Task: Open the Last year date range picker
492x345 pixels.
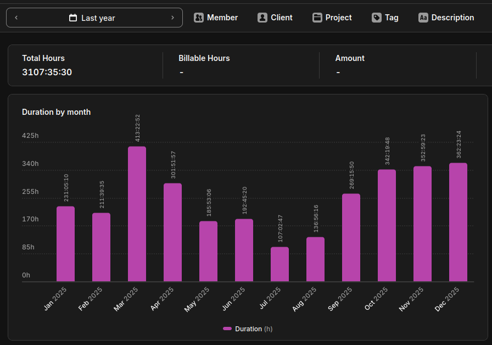Action: coord(94,18)
